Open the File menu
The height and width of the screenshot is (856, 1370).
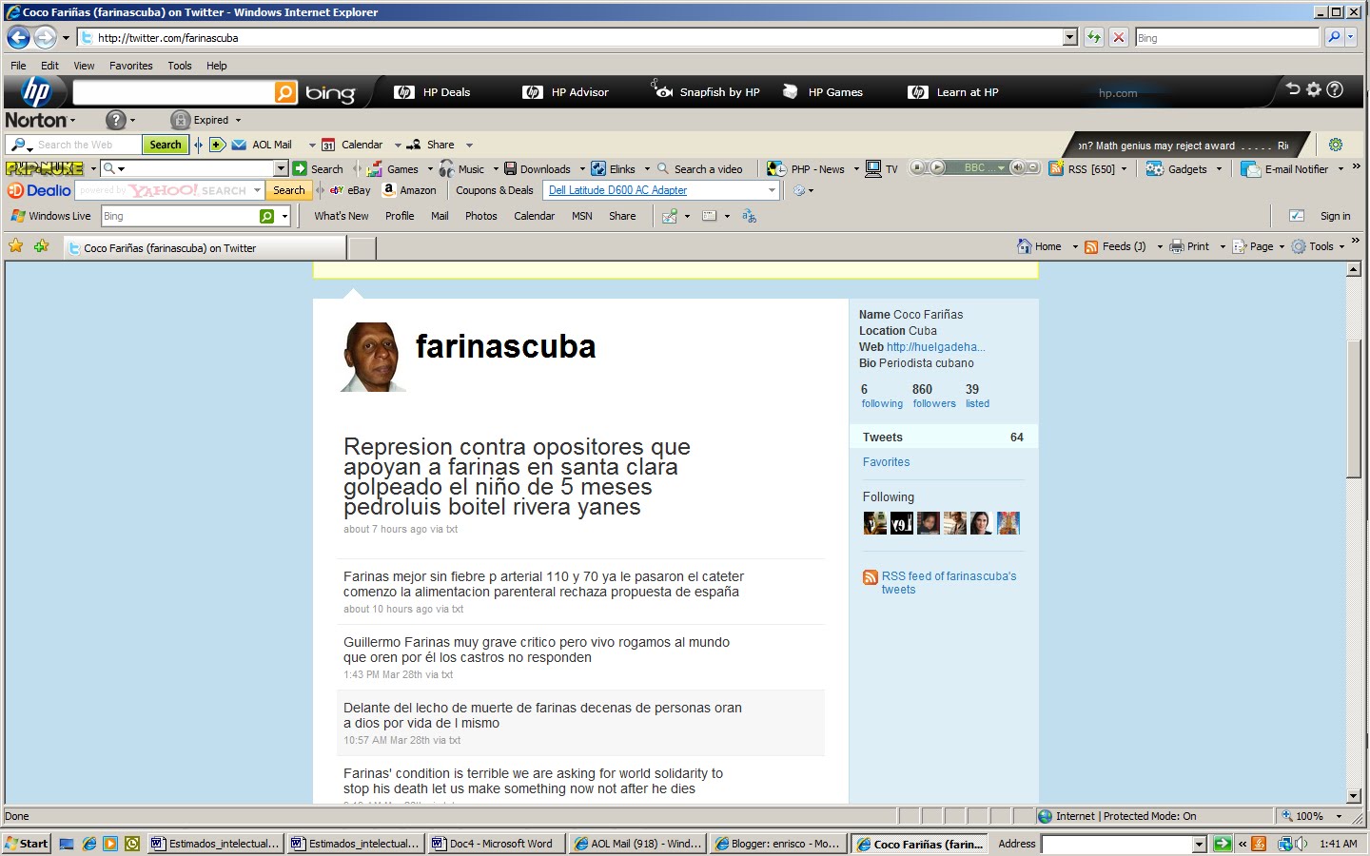coord(18,66)
